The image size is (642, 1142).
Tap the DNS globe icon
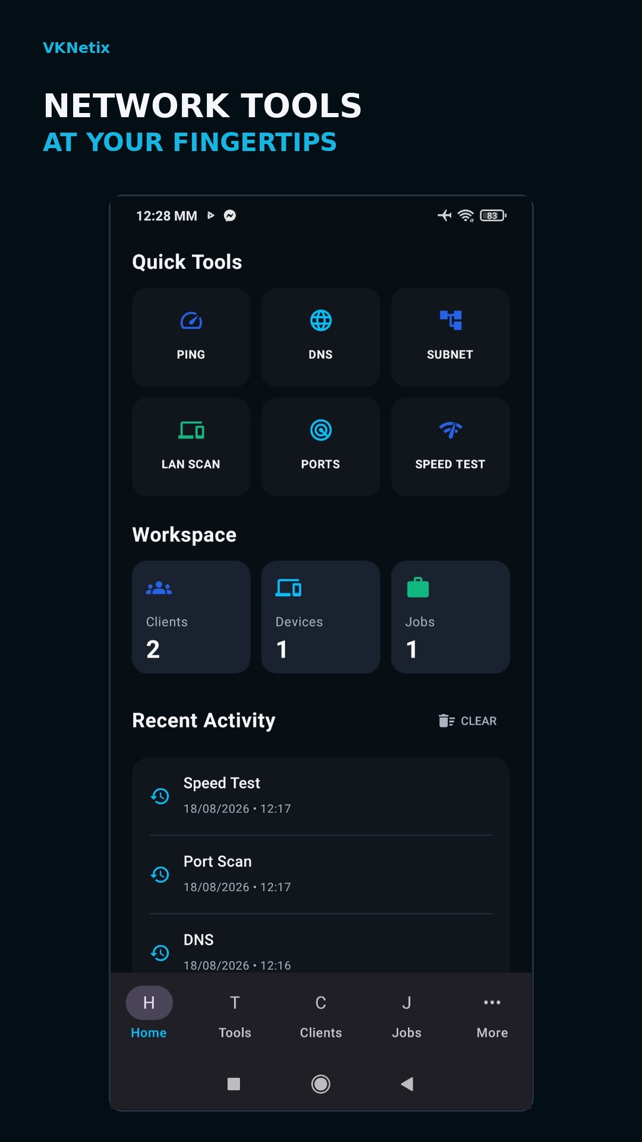[320, 321]
